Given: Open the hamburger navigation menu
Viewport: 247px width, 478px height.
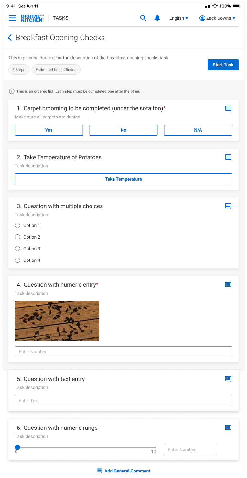Looking at the screenshot, I should 12,18.
